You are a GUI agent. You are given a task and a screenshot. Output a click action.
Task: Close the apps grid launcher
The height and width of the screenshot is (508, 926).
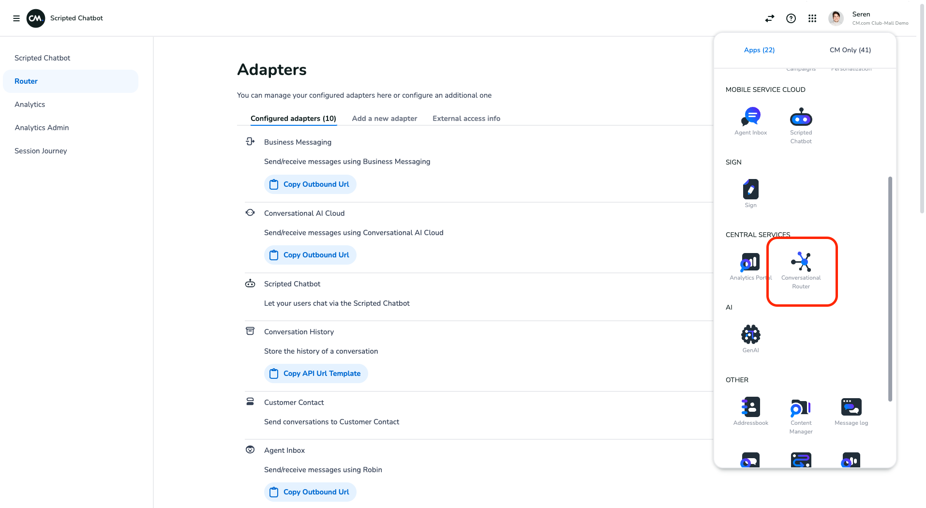pos(812,18)
